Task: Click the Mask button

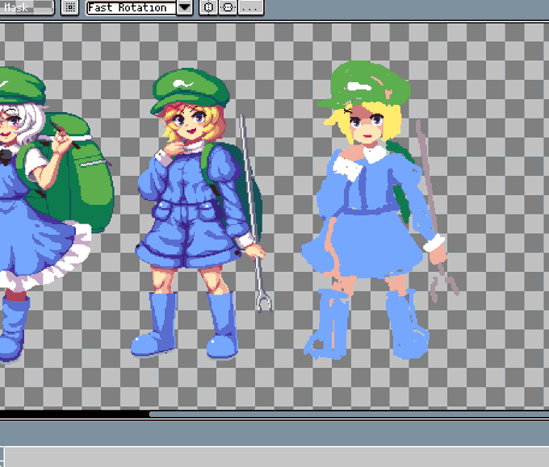Action: (x=27, y=7)
